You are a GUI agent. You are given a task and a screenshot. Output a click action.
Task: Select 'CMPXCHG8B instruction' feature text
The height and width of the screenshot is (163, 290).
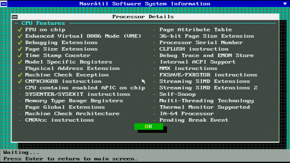[63, 81]
